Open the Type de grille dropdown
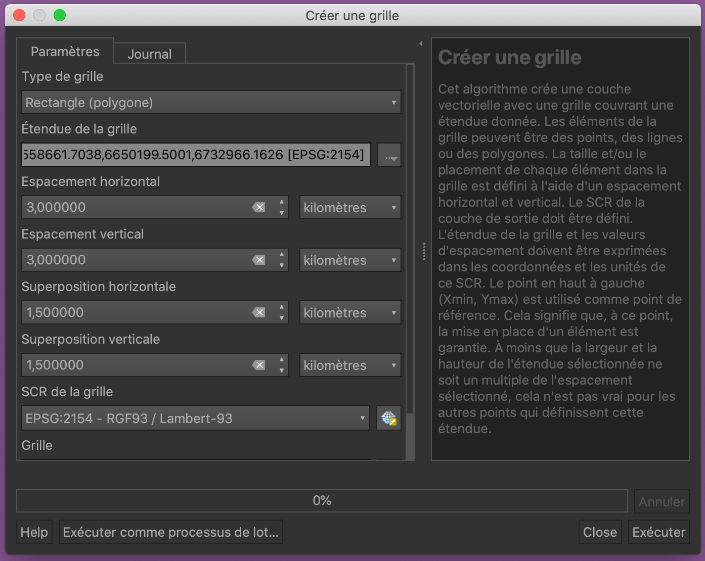 tap(211, 103)
